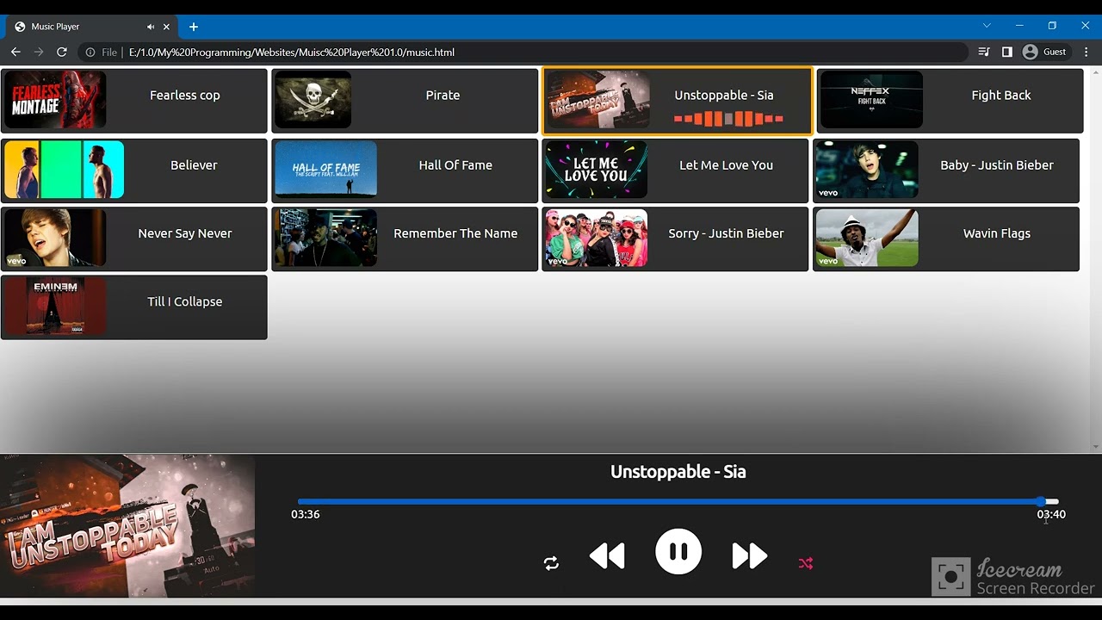This screenshot has height=620, width=1102.
Task: Play Baby - Justin Bieber
Action: [x=946, y=170]
